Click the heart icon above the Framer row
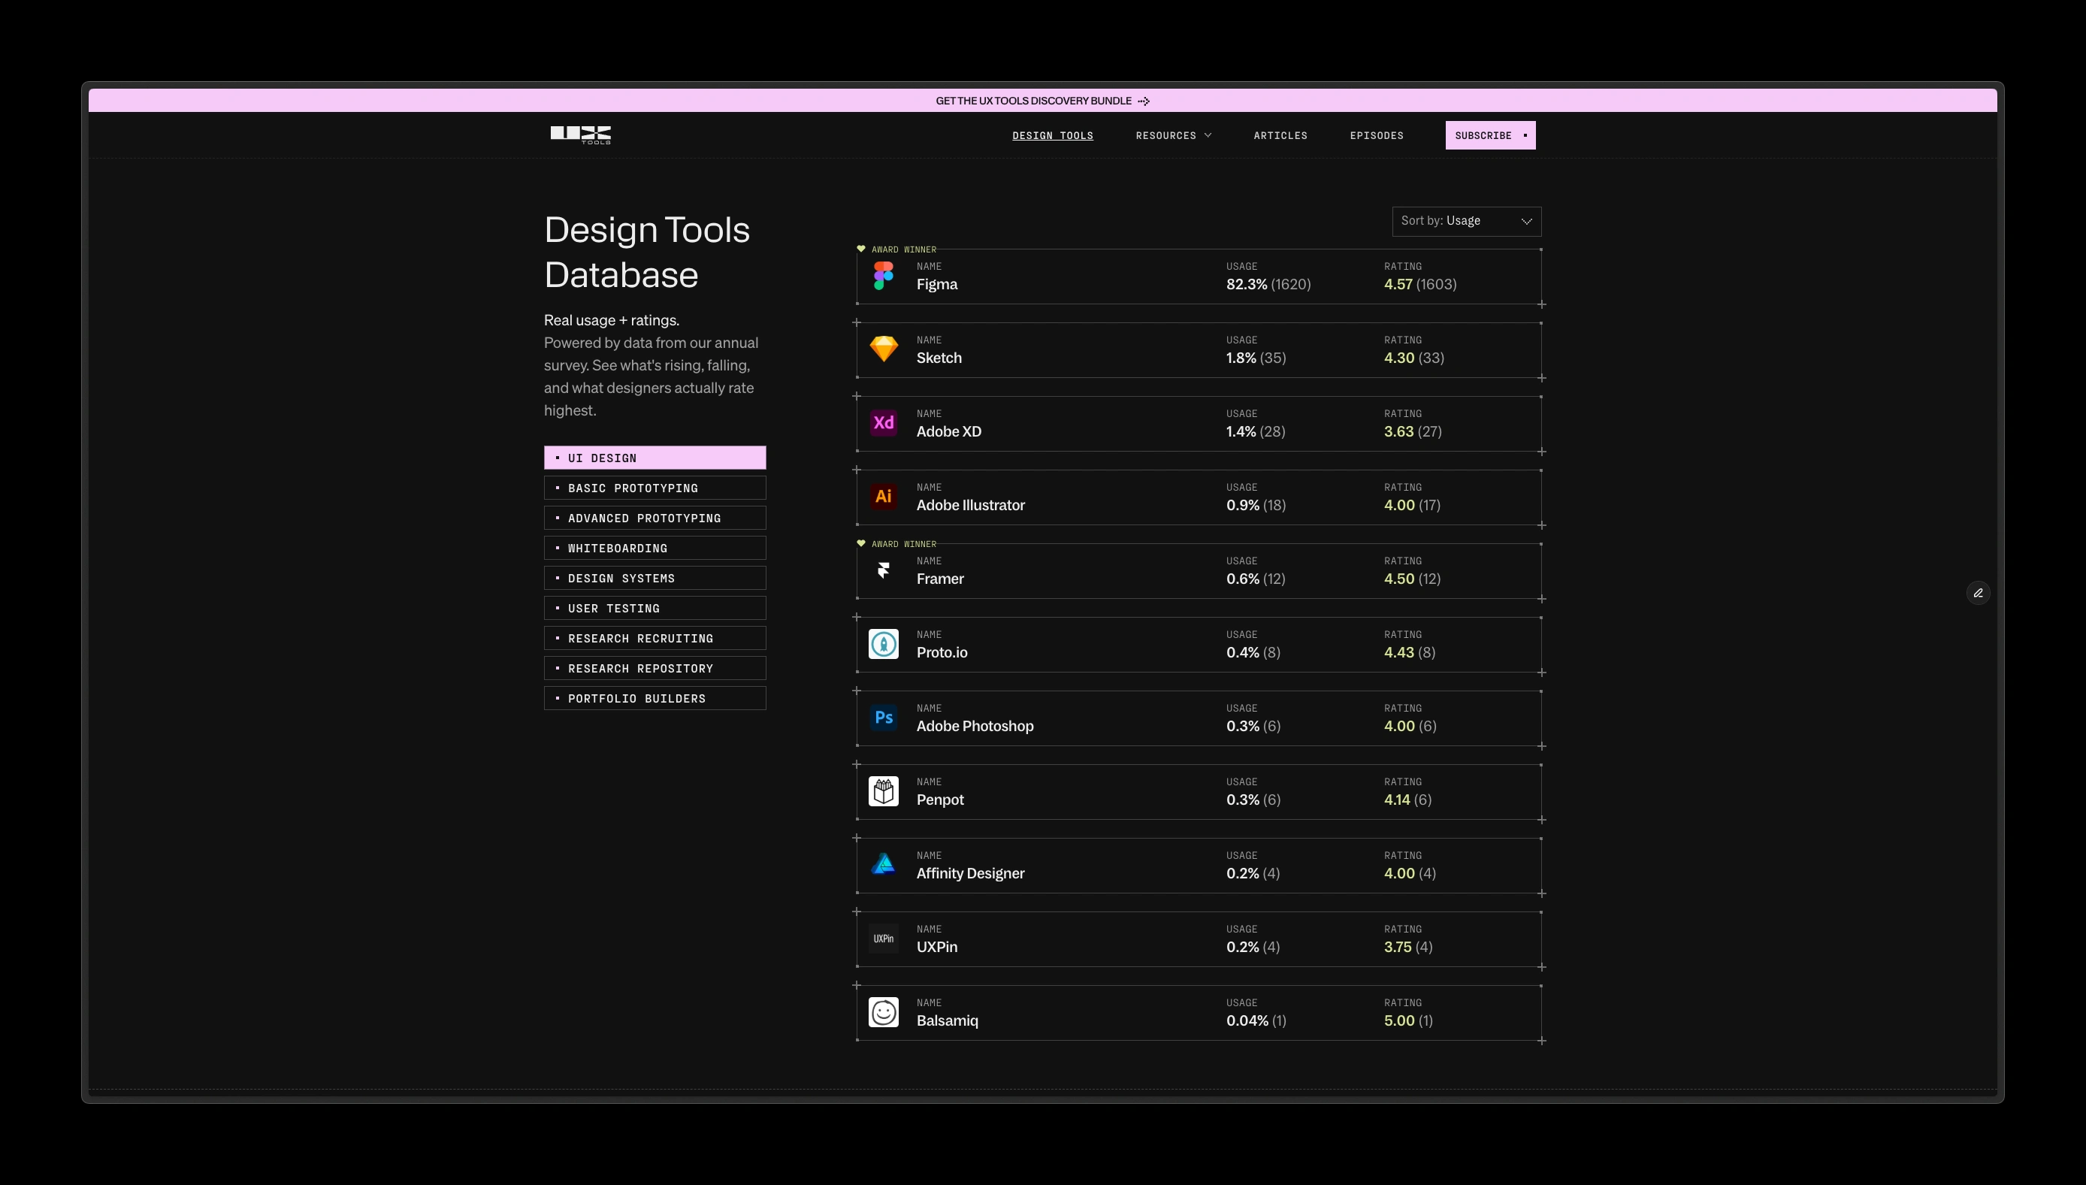The height and width of the screenshot is (1185, 2086). coord(861,544)
